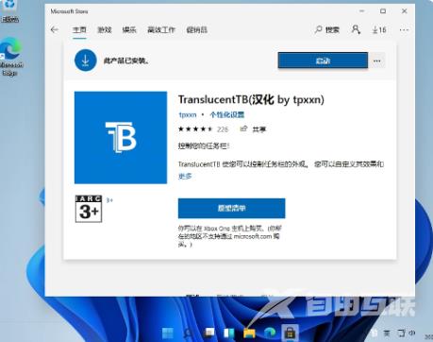This screenshot has height=342, width=433.
Task: Open the user account icon
Action: pos(356,30)
